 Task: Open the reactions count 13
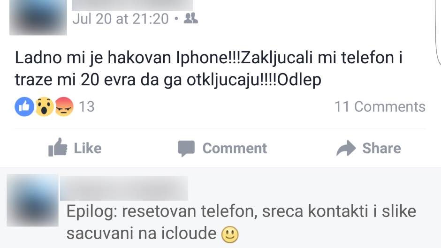[86, 107]
